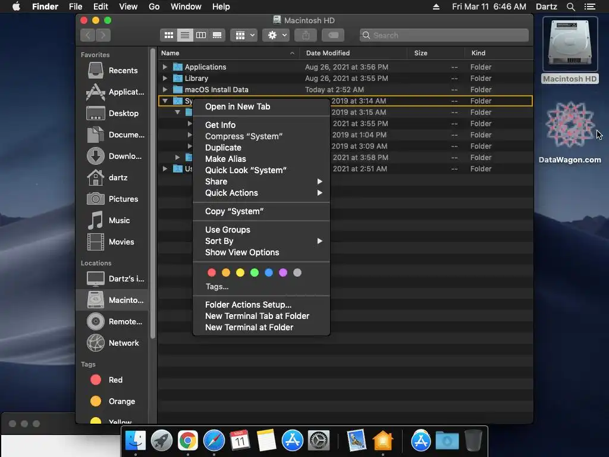Select the DataWagon.com desktop icon

(x=570, y=132)
